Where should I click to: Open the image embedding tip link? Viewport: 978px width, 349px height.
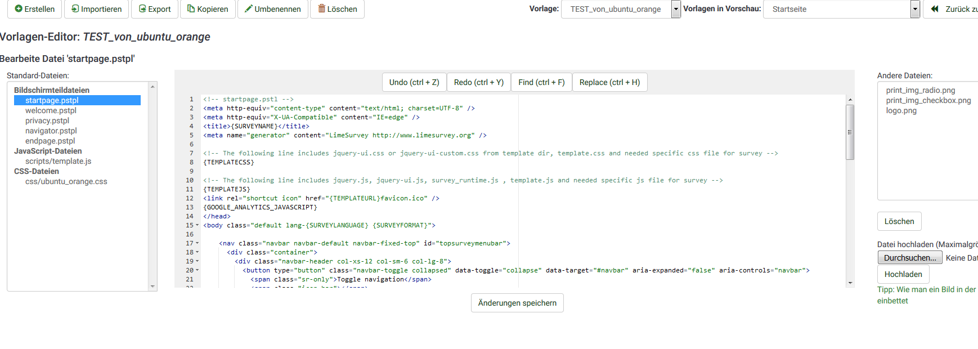point(926,295)
